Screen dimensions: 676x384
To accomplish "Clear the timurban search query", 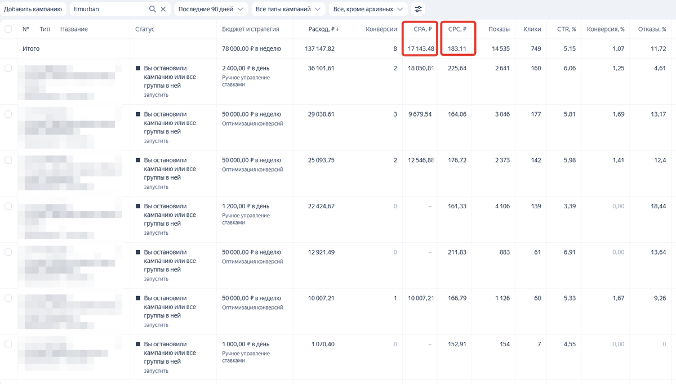I will (x=163, y=9).
